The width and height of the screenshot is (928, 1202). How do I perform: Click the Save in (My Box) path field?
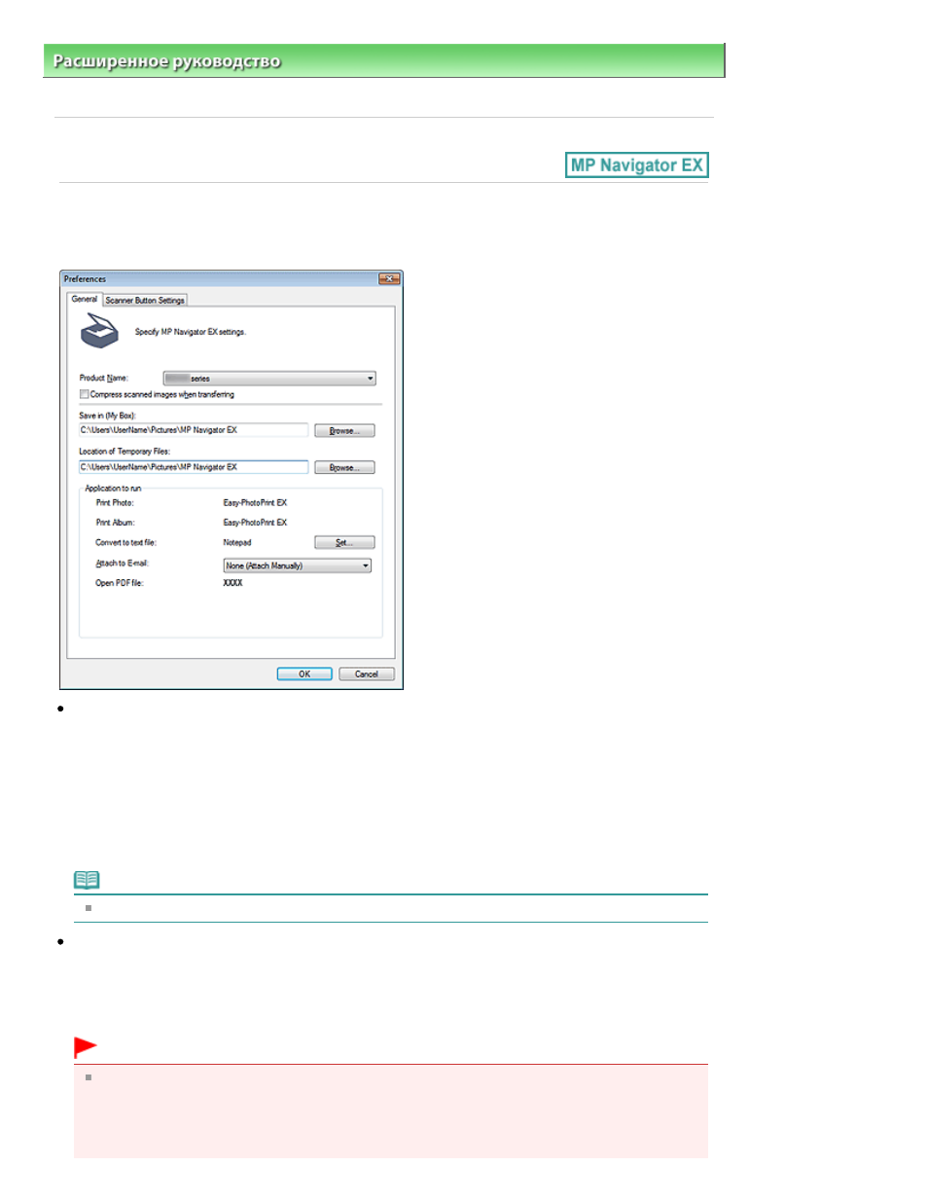[194, 430]
